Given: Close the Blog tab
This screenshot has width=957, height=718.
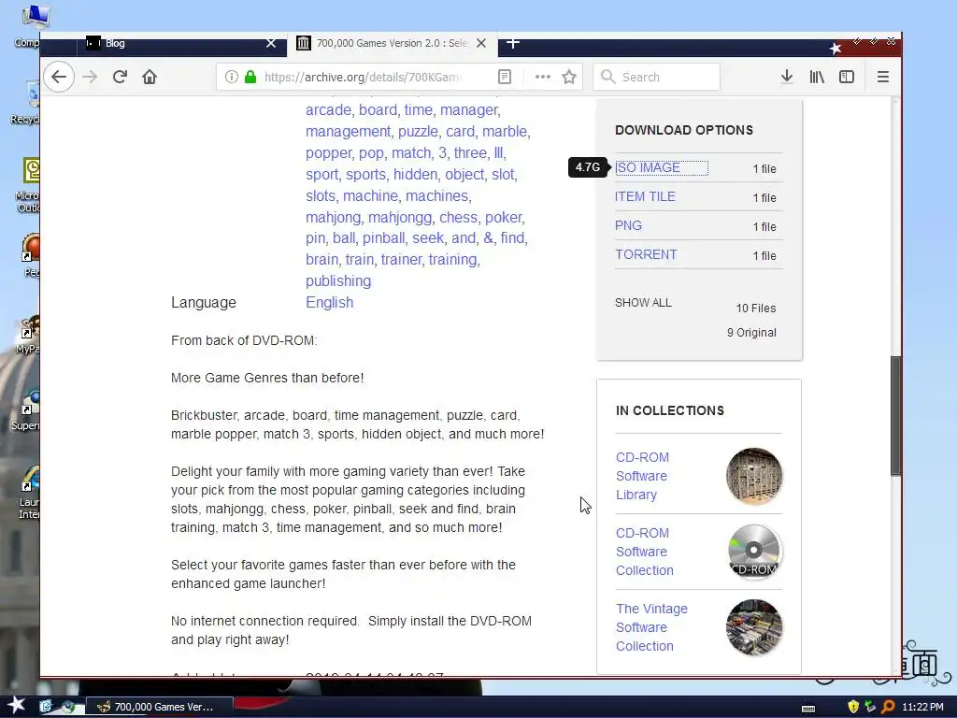Looking at the screenshot, I should [271, 43].
